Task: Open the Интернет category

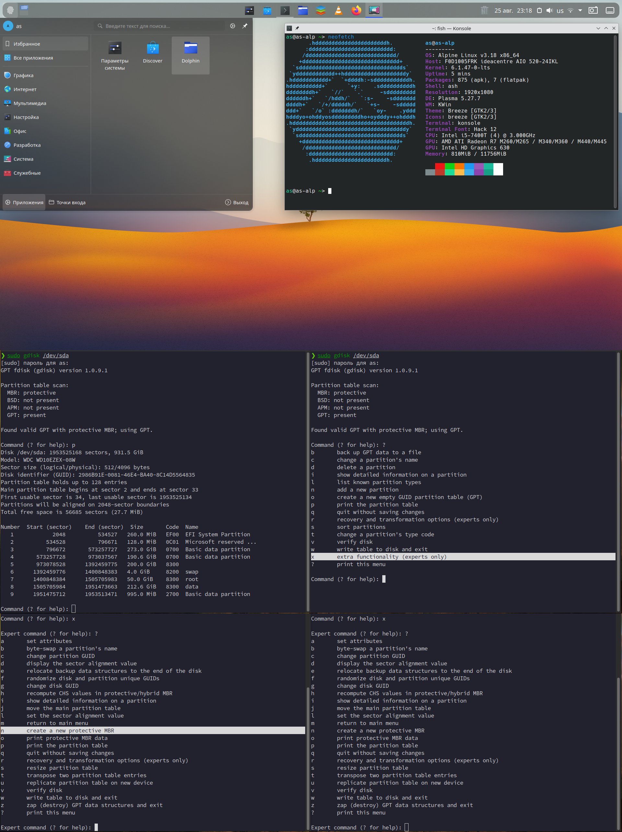Action: click(x=25, y=89)
